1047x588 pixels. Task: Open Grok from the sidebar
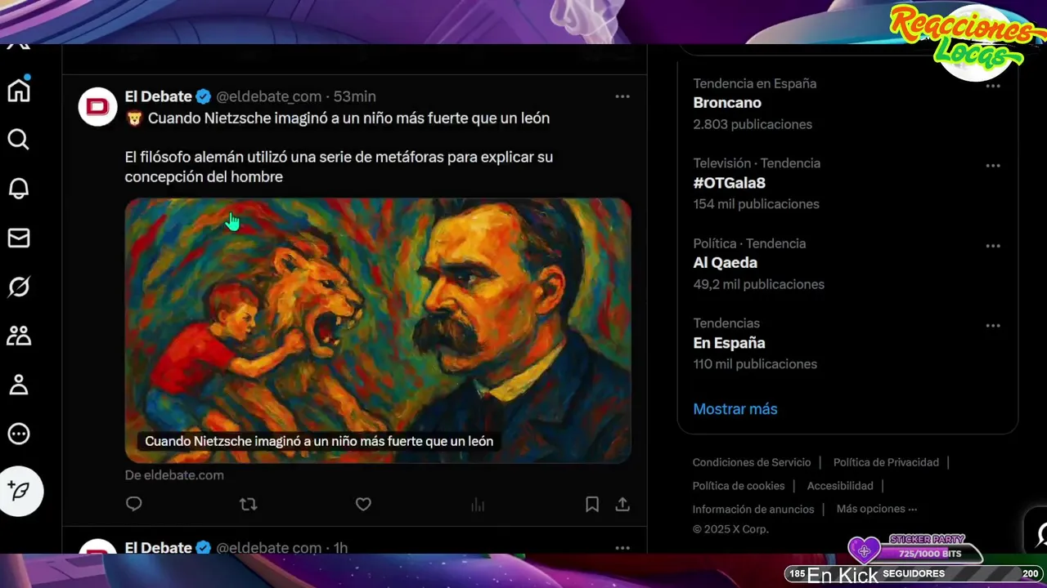pyautogui.click(x=19, y=287)
